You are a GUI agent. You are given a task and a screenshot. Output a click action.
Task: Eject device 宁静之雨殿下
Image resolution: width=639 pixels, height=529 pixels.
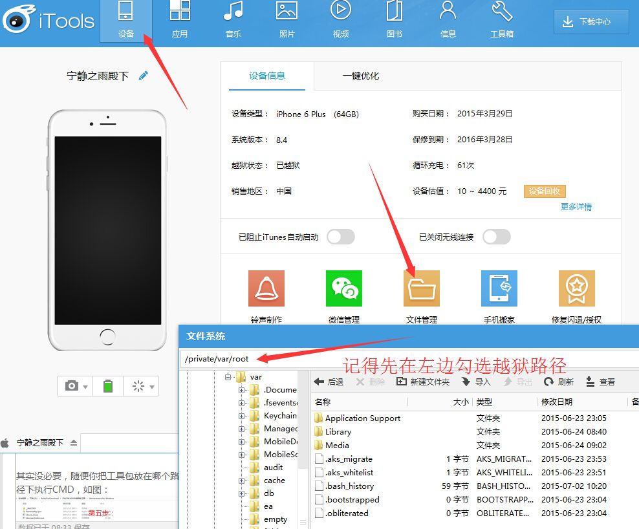tap(74, 442)
